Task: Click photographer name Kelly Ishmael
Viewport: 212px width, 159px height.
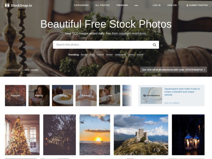Action: pyautogui.click(x=31, y=70)
